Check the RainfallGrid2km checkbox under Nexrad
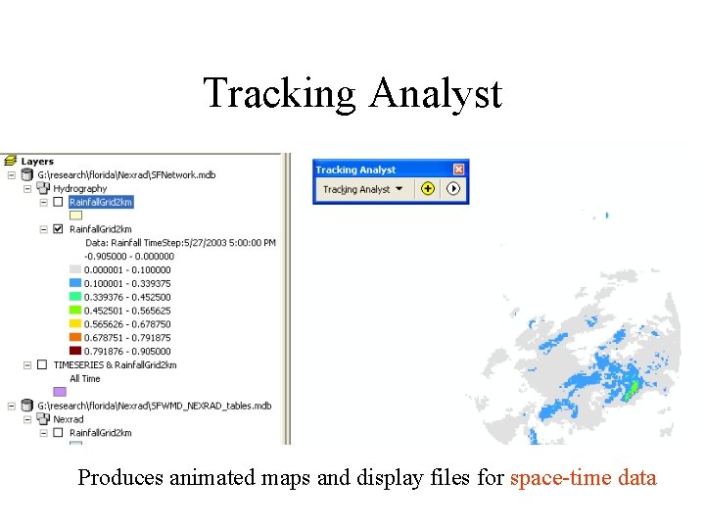The image size is (705, 529). click(58, 432)
